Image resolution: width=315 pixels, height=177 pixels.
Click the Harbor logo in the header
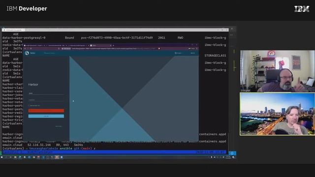point(27,53)
